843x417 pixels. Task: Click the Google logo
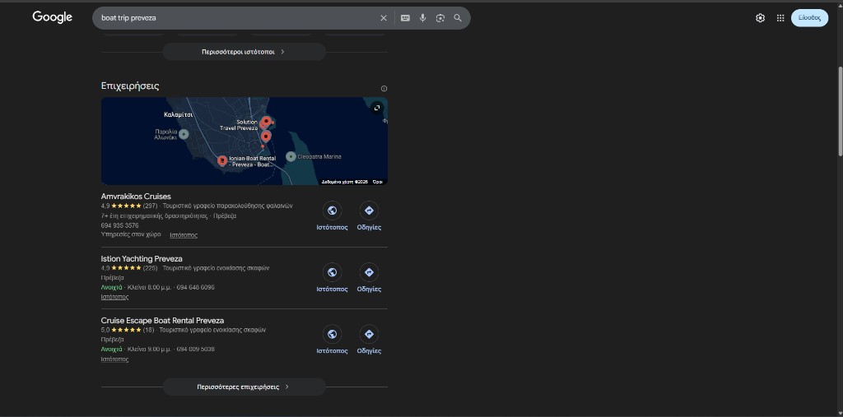pyautogui.click(x=52, y=17)
